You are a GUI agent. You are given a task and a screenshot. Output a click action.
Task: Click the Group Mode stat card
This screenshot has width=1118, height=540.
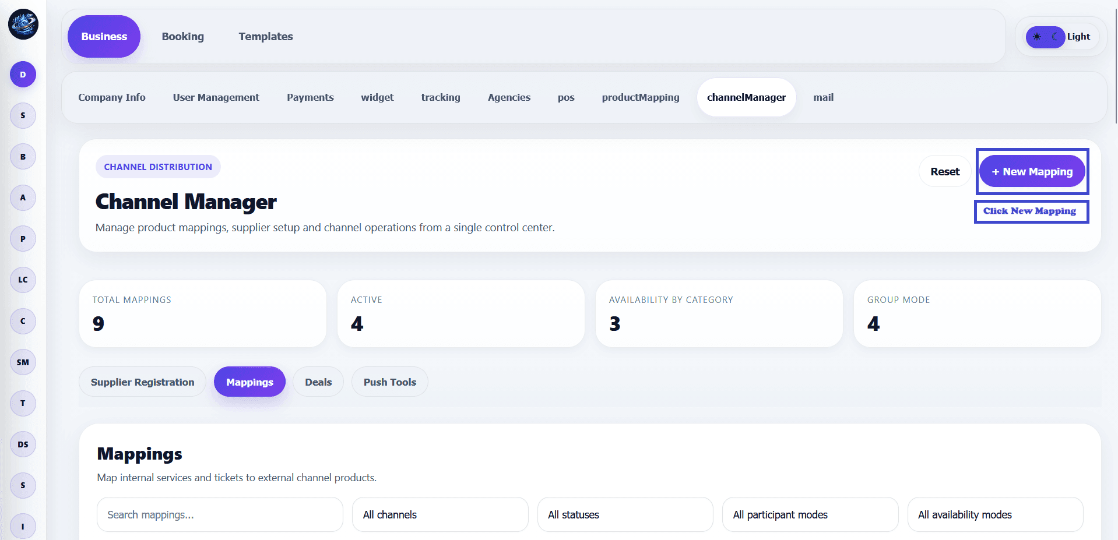click(978, 314)
